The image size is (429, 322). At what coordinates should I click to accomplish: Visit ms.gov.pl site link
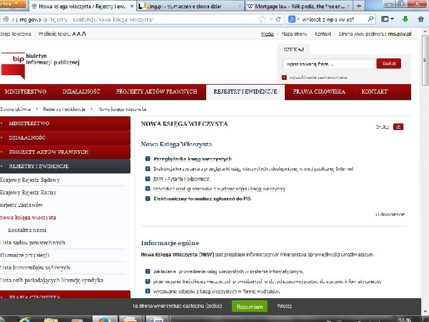pyautogui.click(x=399, y=34)
